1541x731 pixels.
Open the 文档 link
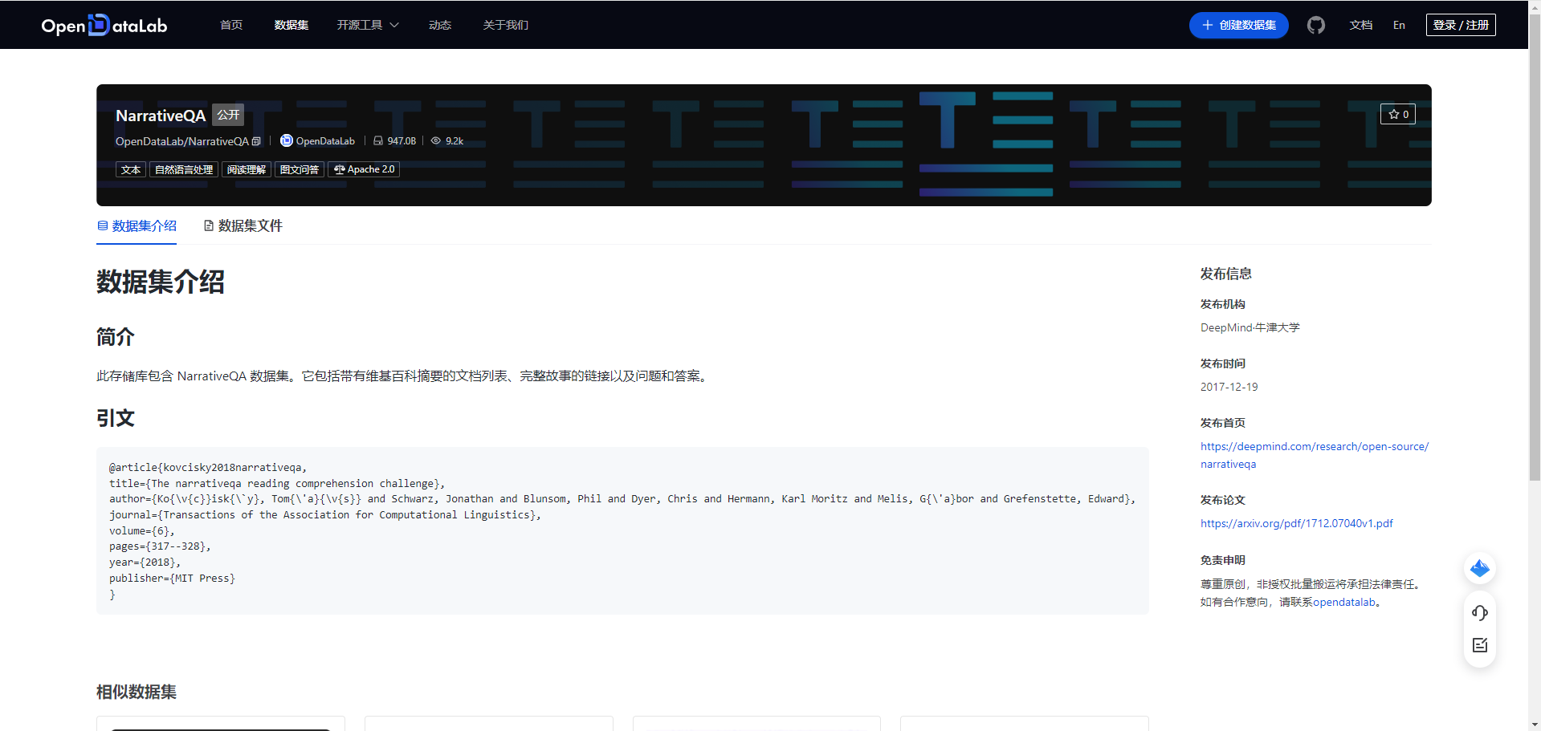(1360, 25)
